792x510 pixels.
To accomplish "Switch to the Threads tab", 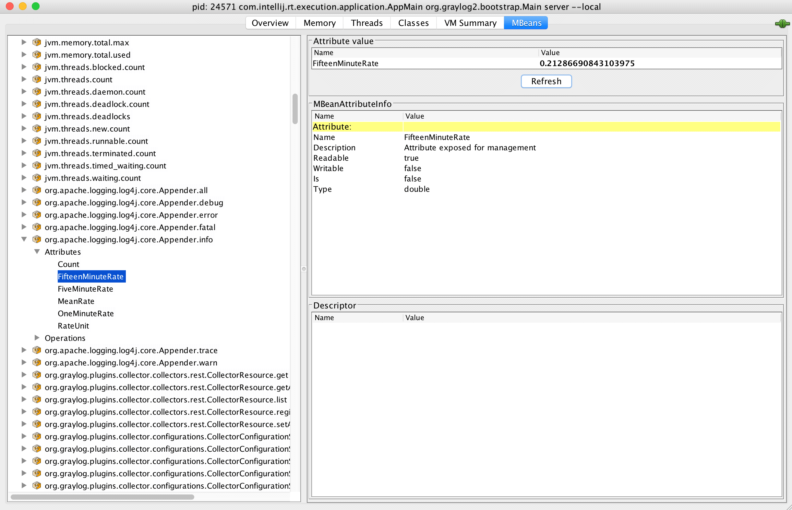I will click(x=366, y=23).
